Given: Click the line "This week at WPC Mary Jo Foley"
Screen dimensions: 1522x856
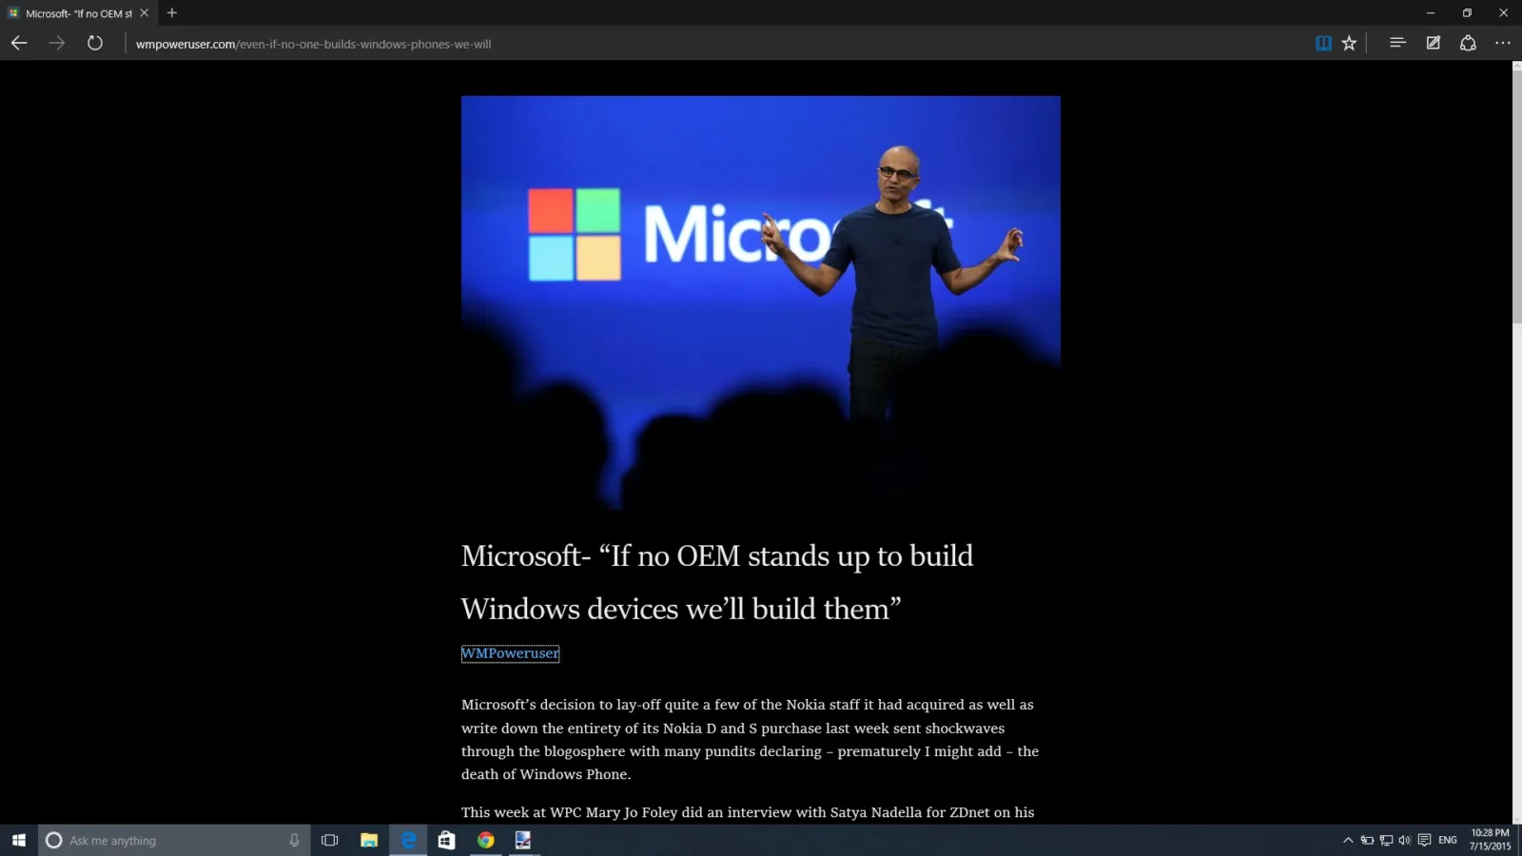Looking at the screenshot, I should point(748,812).
